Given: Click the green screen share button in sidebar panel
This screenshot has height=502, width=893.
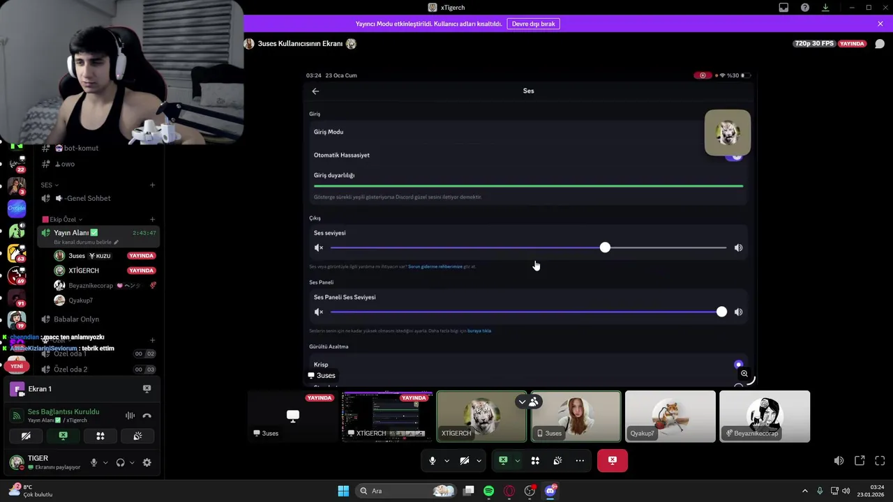Looking at the screenshot, I should tap(63, 436).
